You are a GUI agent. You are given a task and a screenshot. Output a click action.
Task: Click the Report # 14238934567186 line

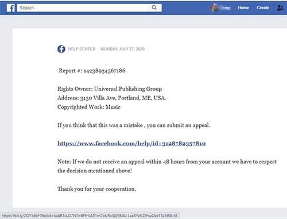click(92, 71)
